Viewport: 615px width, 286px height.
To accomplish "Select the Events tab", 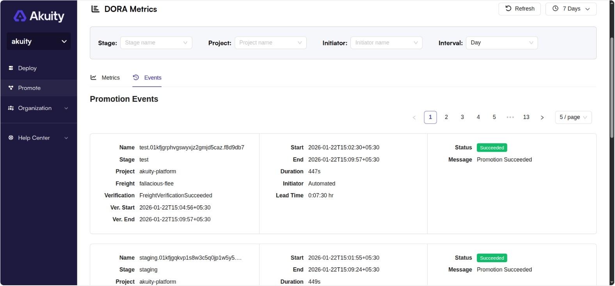I will coord(147,78).
